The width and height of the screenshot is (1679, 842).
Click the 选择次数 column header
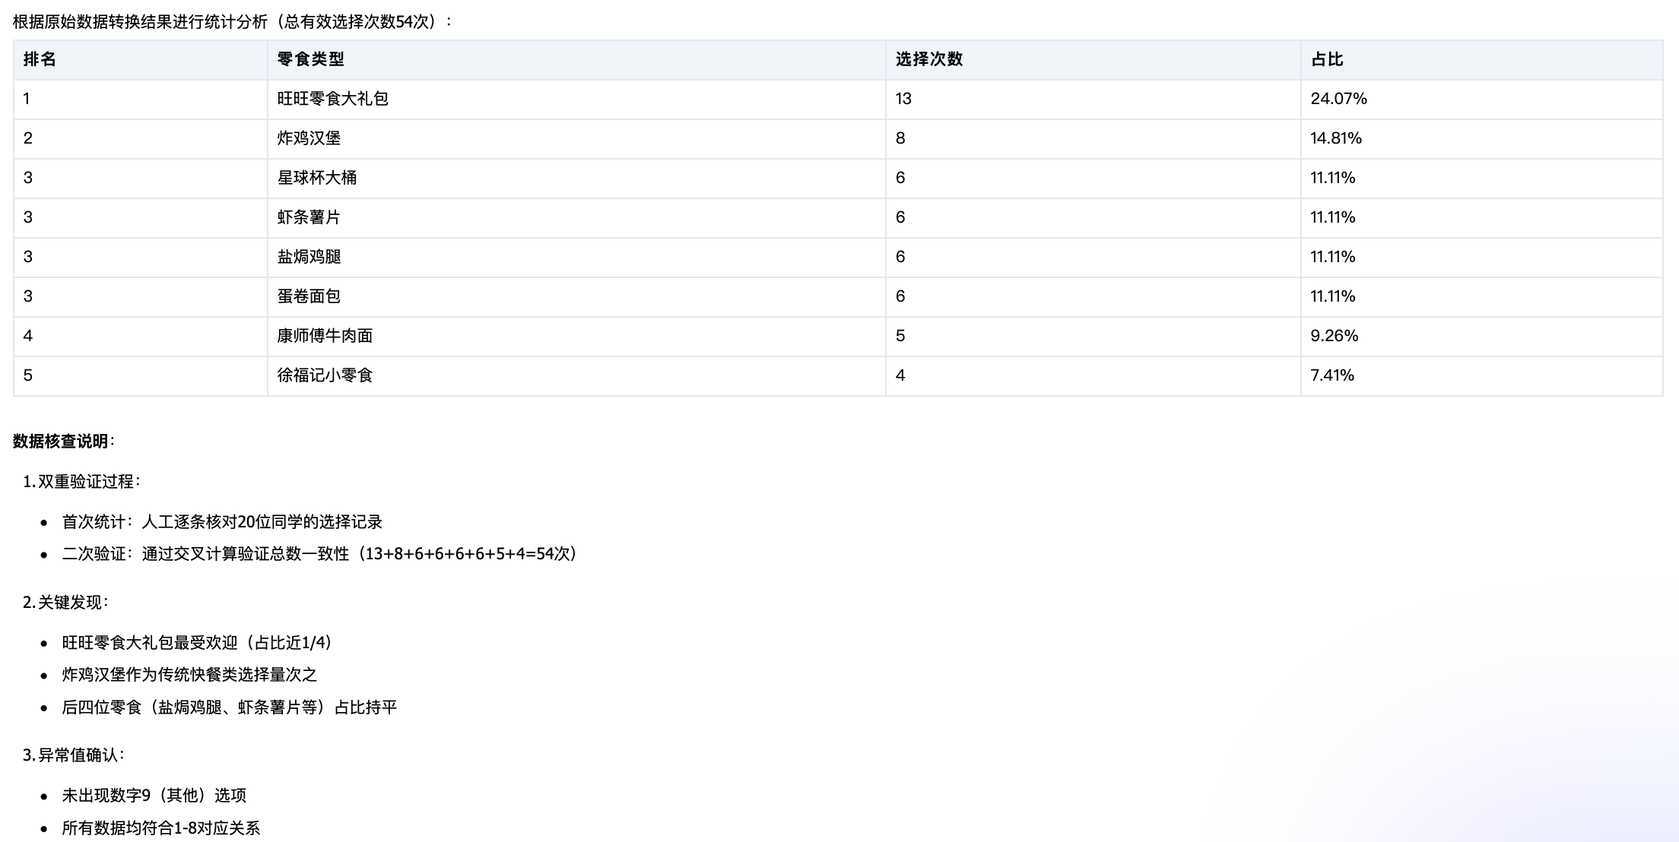[928, 59]
